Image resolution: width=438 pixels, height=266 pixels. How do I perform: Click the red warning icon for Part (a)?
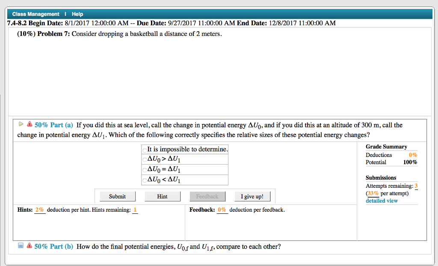tap(29, 125)
